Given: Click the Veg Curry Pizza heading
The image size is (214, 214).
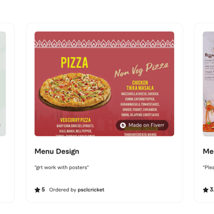Looking at the screenshot, I should tap(75, 120).
